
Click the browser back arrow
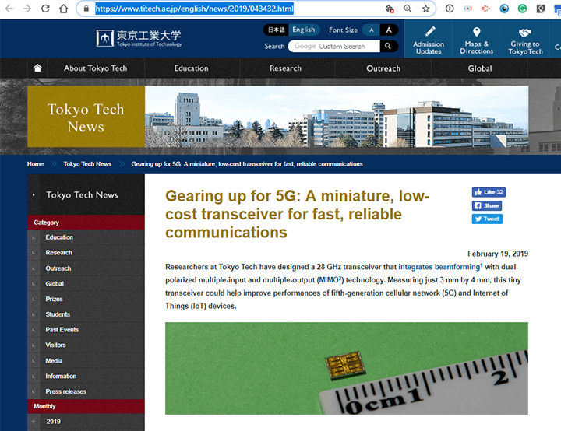[x=9, y=9]
